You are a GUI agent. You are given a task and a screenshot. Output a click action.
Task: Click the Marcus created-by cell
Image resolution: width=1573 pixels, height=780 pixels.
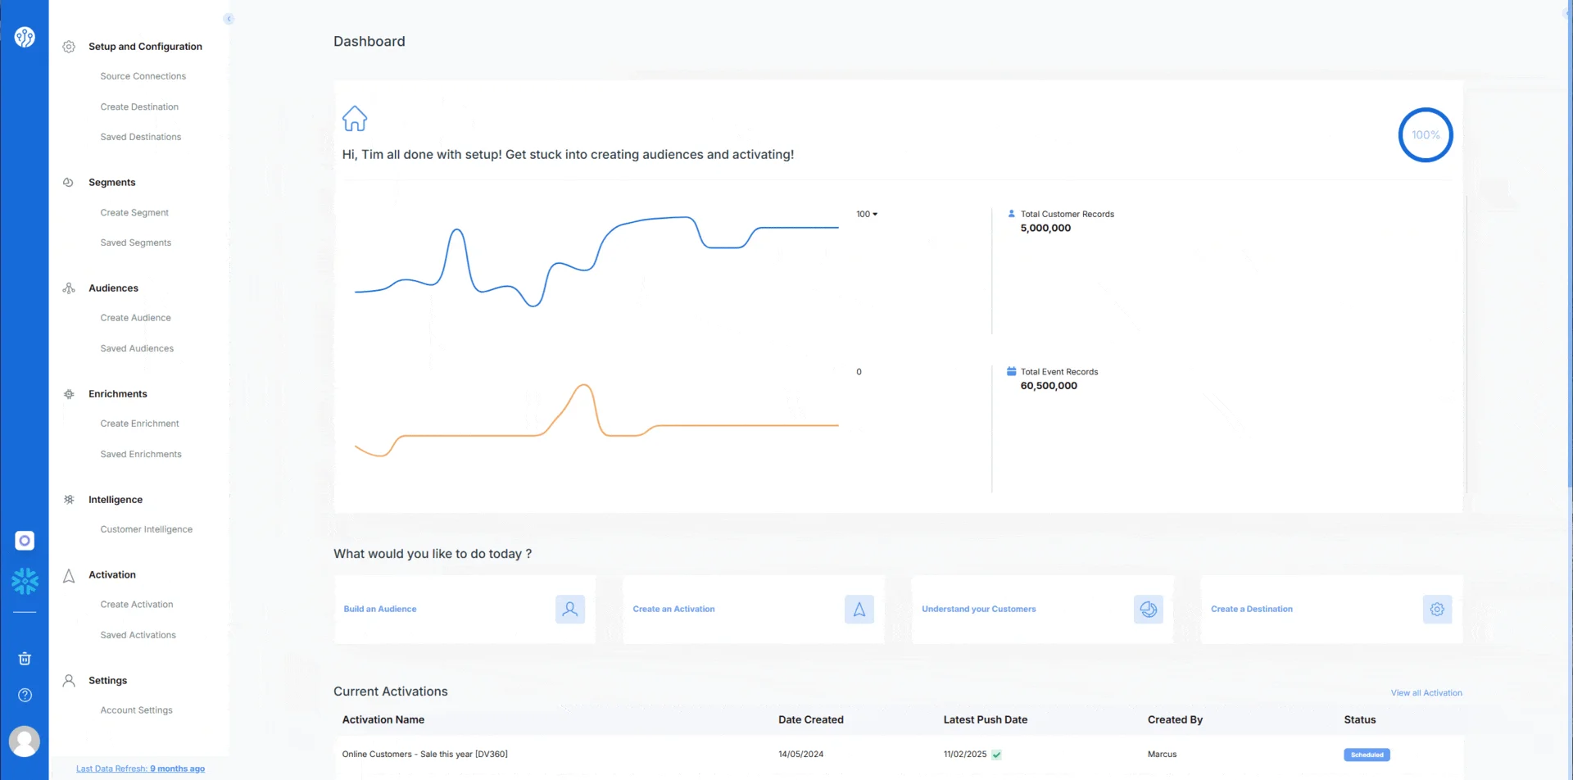pyautogui.click(x=1162, y=754)
